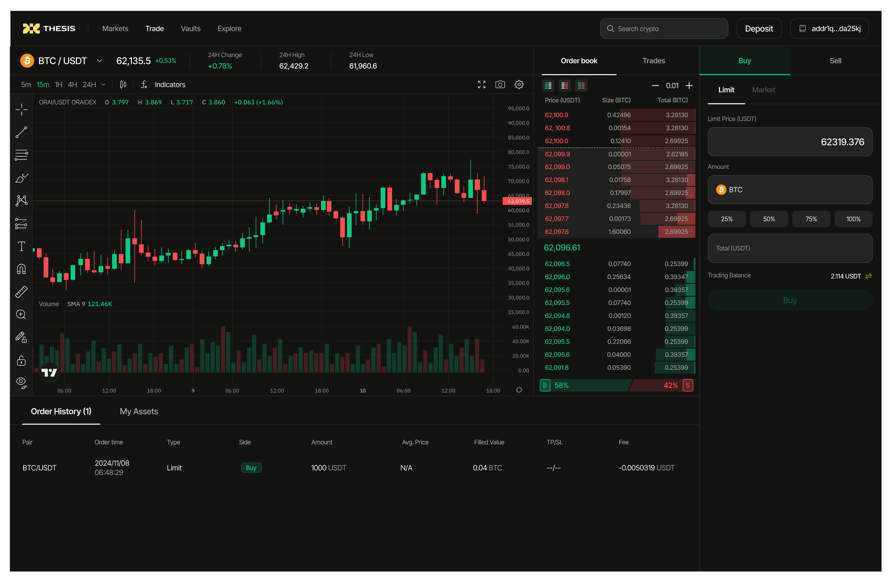
Task: Click the 58% buy ratio bar
Action: click(586, 385)
